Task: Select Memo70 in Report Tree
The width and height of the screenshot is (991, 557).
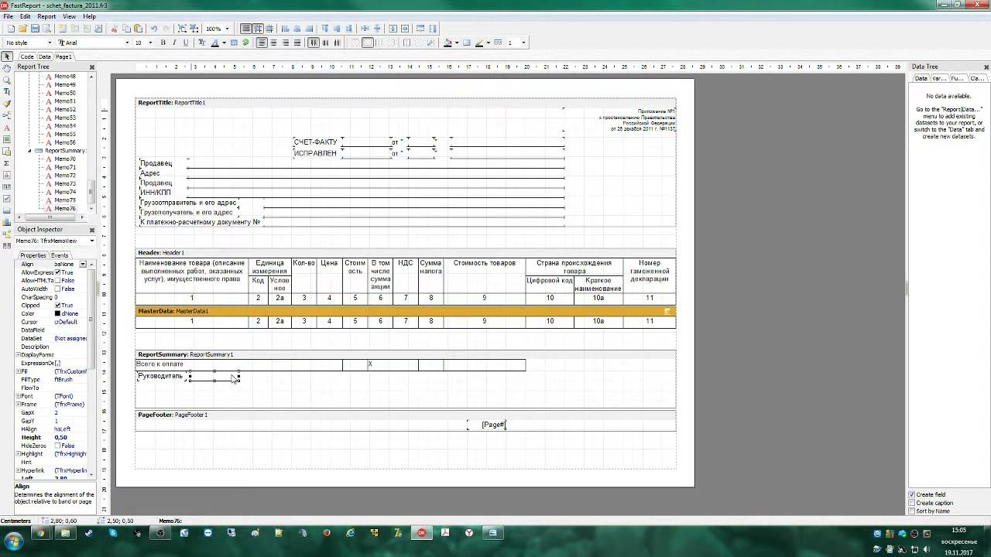Action: coord(65,159)
